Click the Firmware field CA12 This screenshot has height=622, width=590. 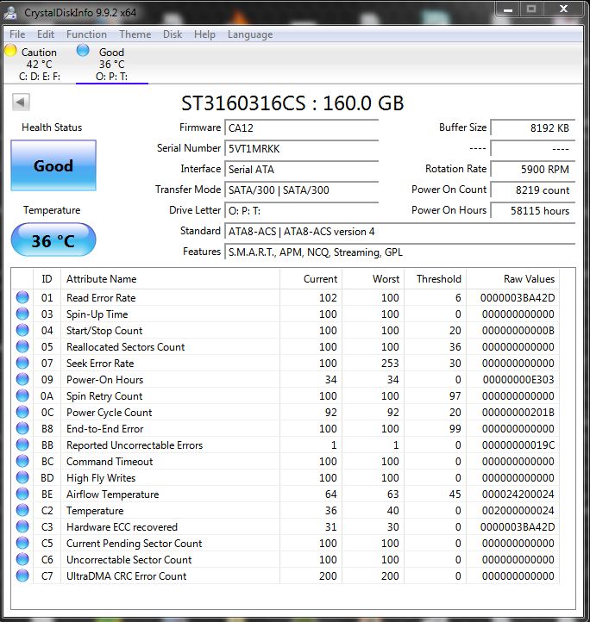pos(301,128)
